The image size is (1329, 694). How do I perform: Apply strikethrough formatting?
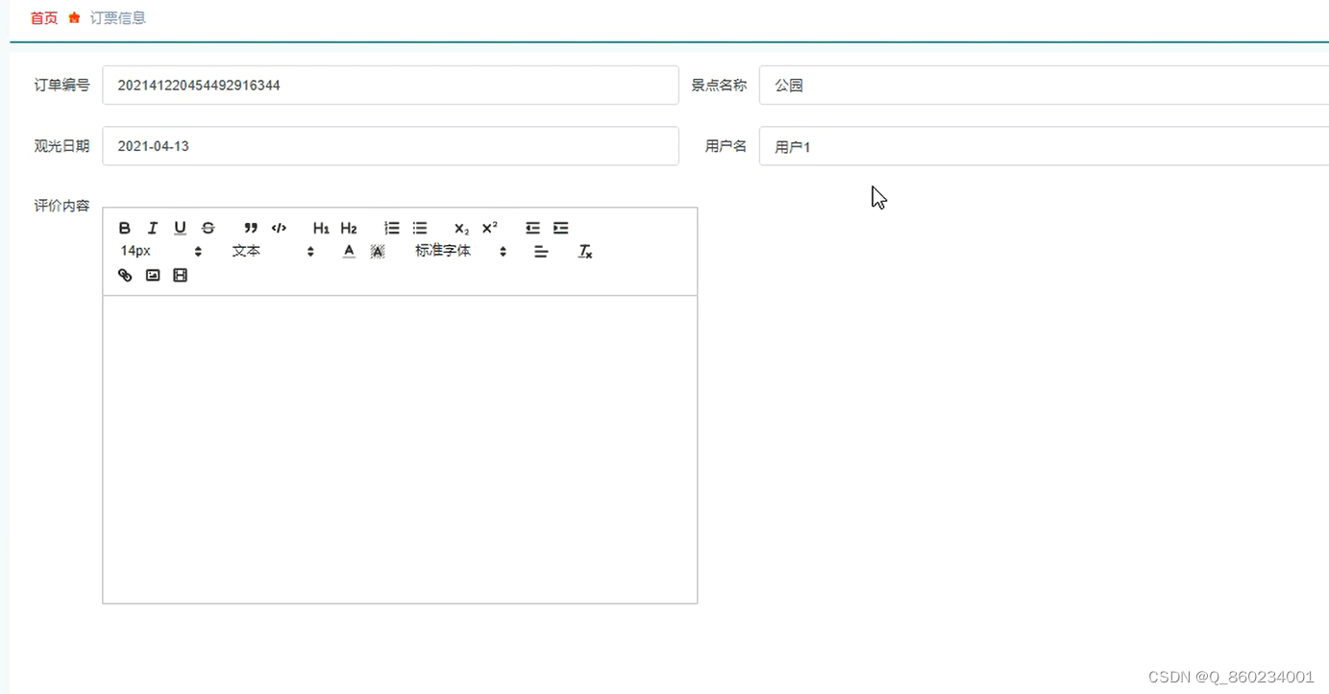click(209, 228)
